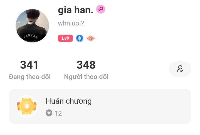200x135 pixels.
Task: Open the gold medal icon
Action: click(27, 106)
